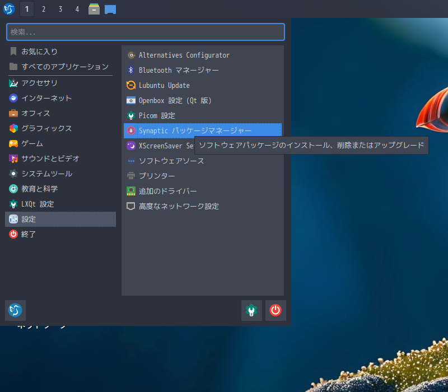The width and height of the screenshot is (448, 392).
Task: Click the プリンター printer icon
Action: click(131, 176)
